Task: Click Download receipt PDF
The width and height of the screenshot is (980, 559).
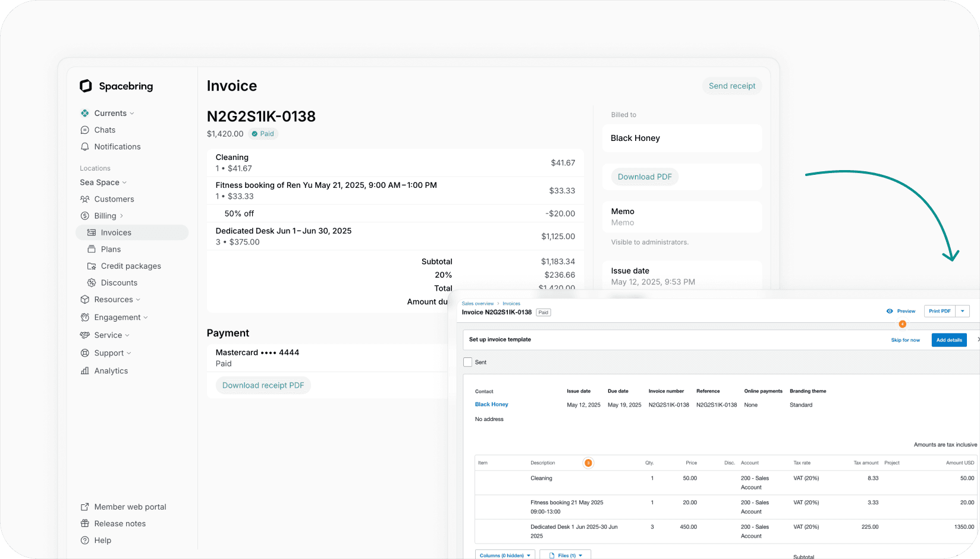Action: 263,385
